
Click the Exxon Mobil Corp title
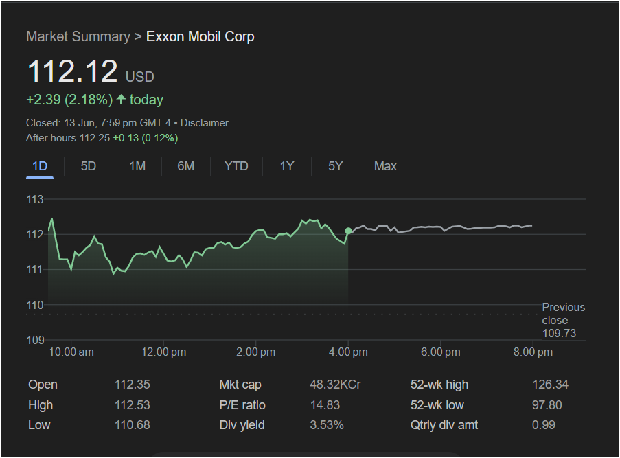point(200,36)
